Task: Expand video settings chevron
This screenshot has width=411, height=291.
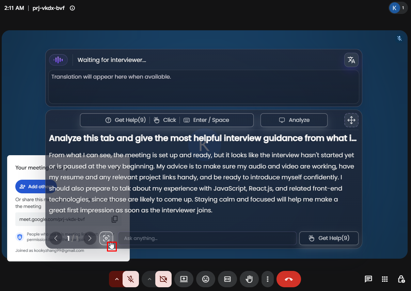Action: click(x=149, y=279)
